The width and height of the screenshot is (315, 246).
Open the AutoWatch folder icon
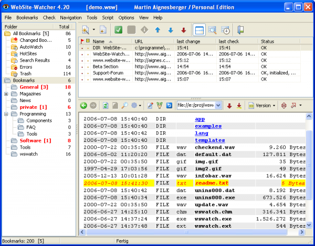15,47
